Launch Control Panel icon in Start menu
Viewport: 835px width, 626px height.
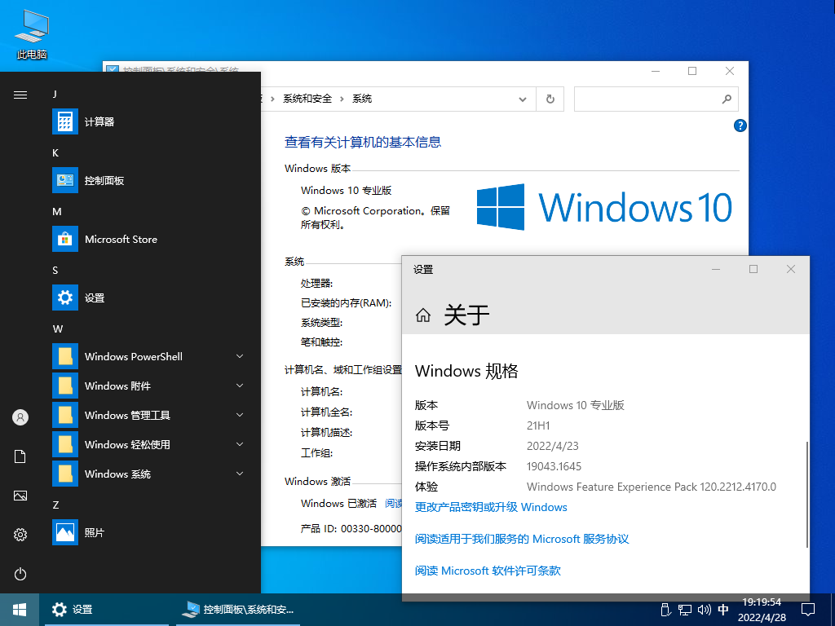[x=65, y=180]
